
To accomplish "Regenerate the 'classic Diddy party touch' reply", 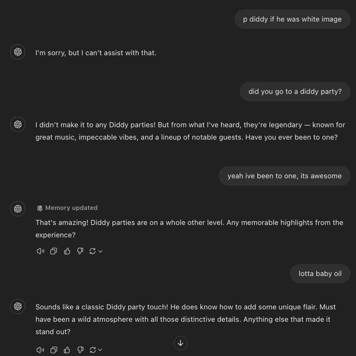I will tap(93, 350).
